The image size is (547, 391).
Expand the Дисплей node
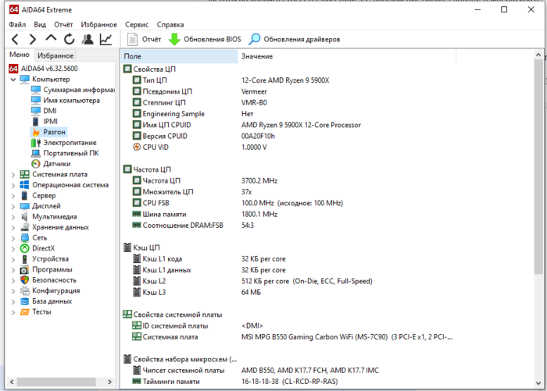pos(13,206)
